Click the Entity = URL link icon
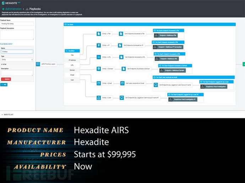Image resolution: width=245 pixels, height=183 pixels. click(99, 57)
